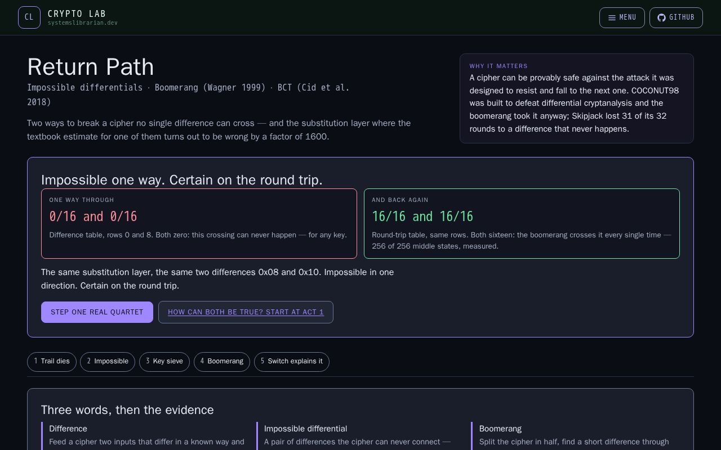This screenshot has height=450, width=721.
Task: Click the CL logo badge
Action: pyautogui.click(x=29, y=17)
